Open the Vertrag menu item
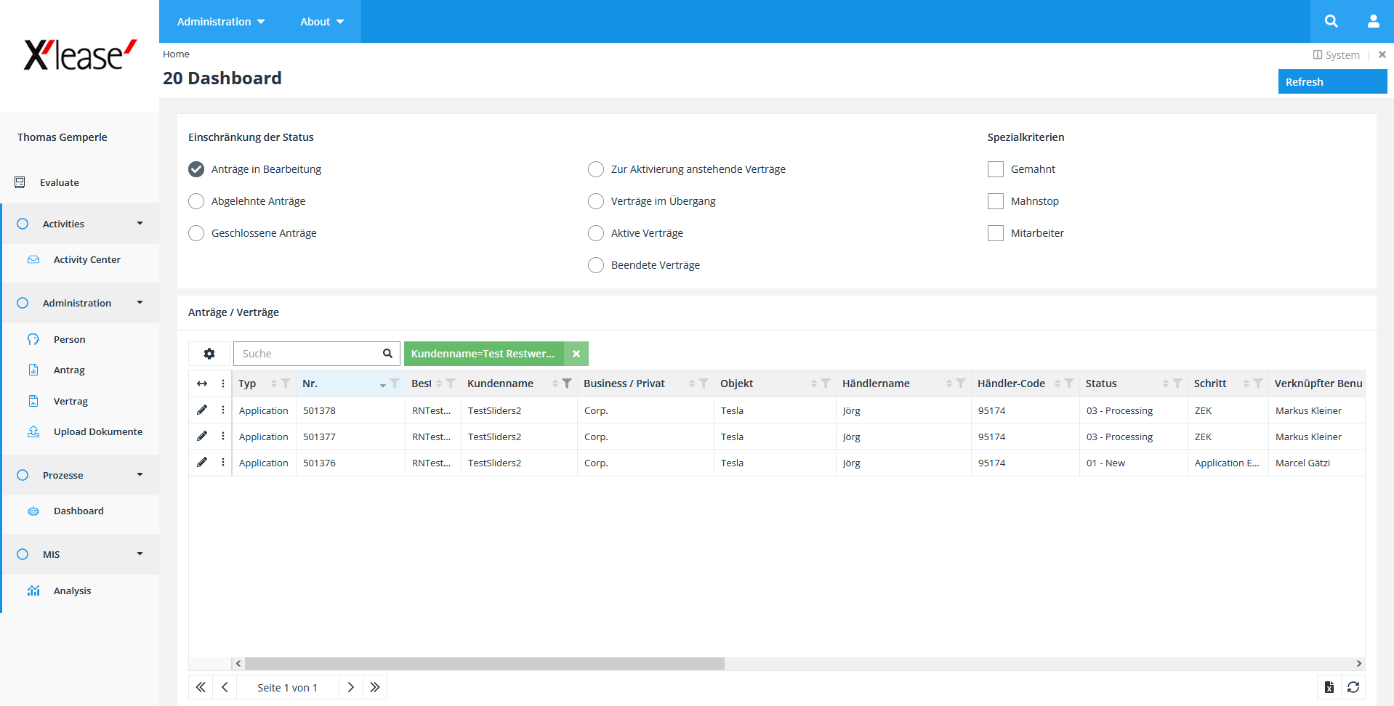Viewport: 1394px width, 706px height. 70,401
